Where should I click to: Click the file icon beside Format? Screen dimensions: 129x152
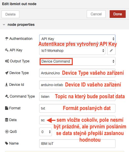click(x=7, y=108)
